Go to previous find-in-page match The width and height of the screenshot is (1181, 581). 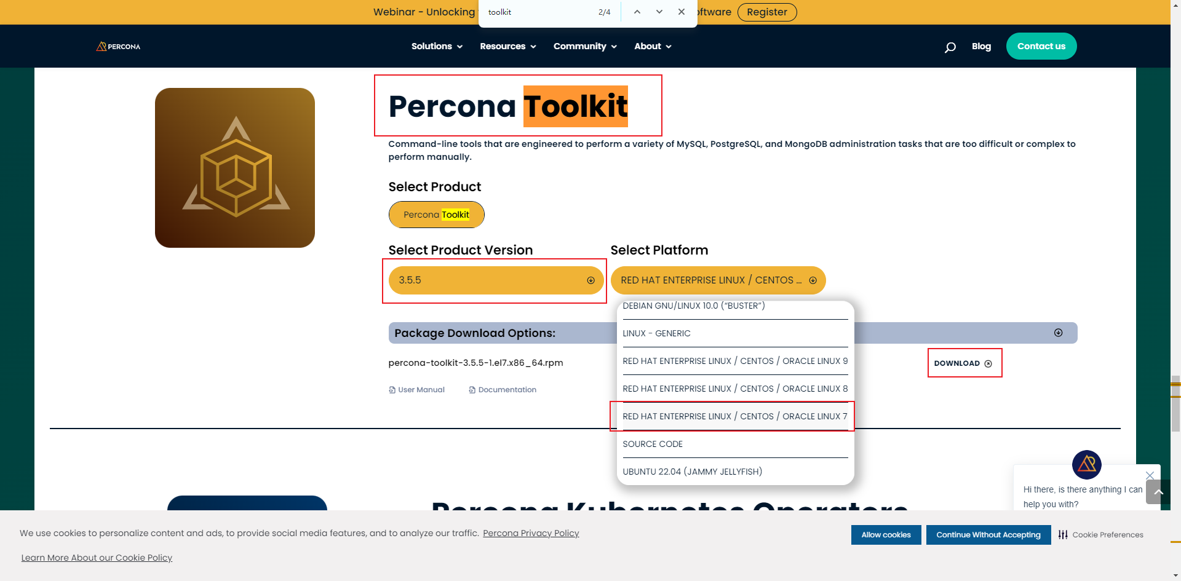pos(637,12)
